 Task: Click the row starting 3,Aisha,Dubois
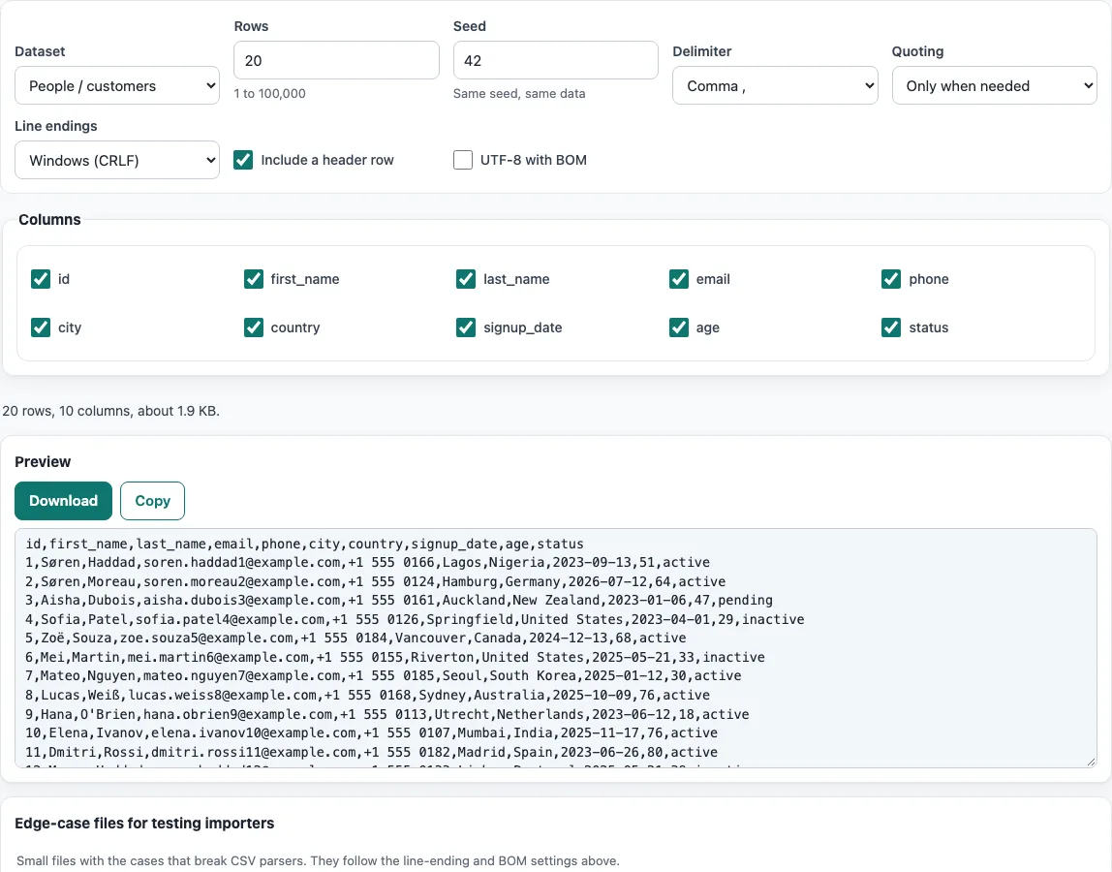coord(399,601)
